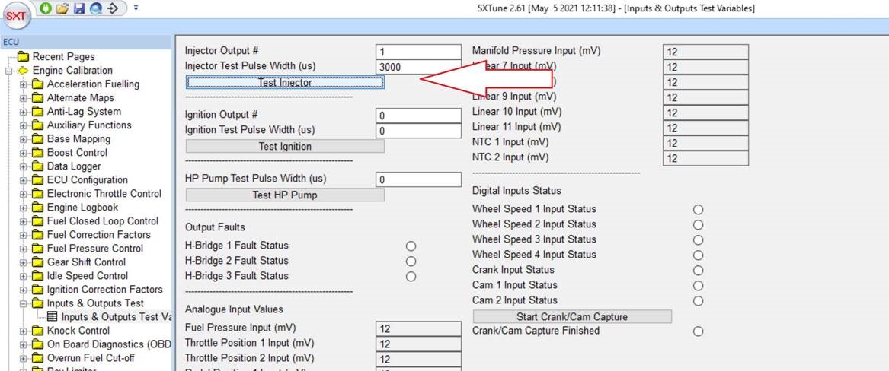The image size is (889, 371).
Task: Open file using the folder icon
Action: [63, 8]
